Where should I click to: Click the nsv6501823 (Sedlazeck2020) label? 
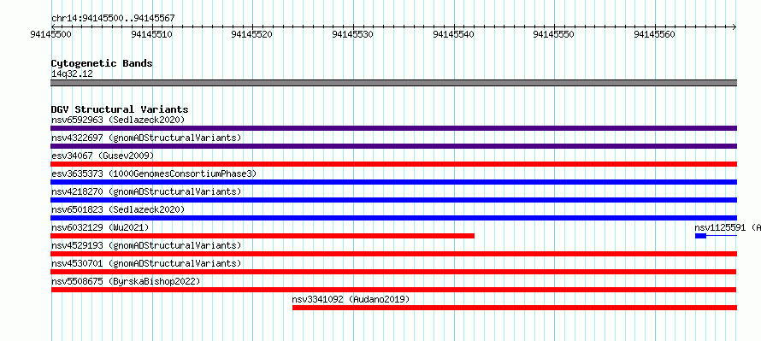coord(118,209)
